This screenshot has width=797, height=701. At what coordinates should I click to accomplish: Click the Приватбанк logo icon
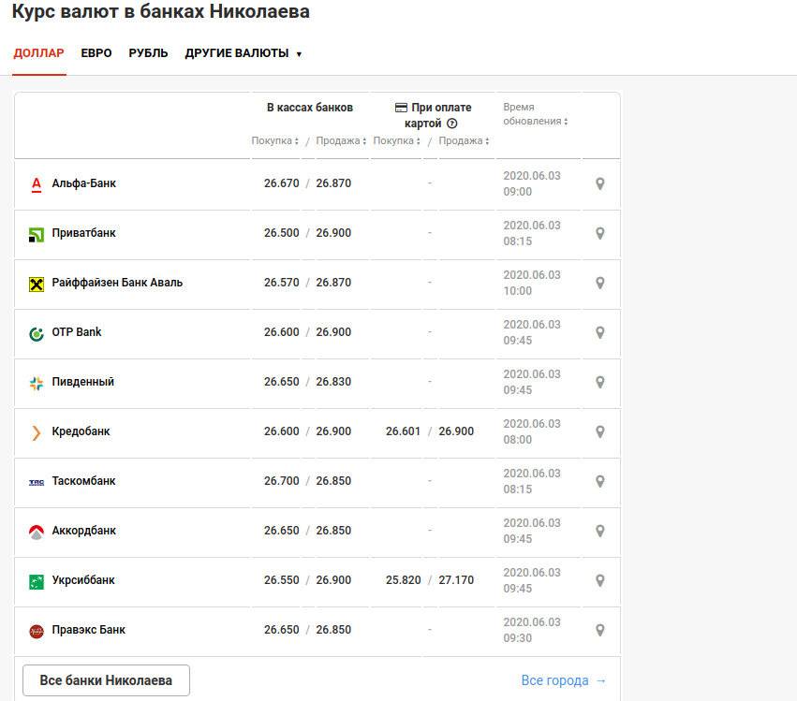pyautogui.click(x=37, y=235)
